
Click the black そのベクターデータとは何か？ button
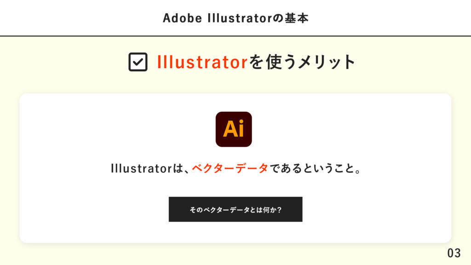point(235,209)
